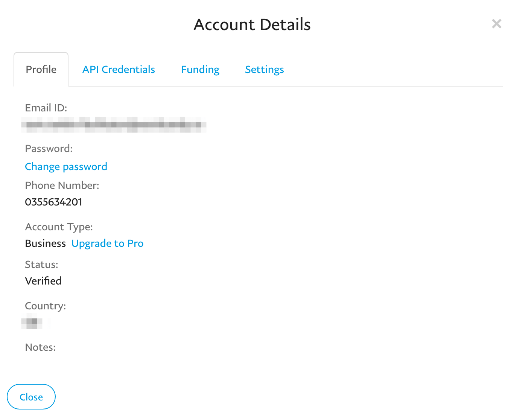Click the Email ID label

(x=46, y=108)
